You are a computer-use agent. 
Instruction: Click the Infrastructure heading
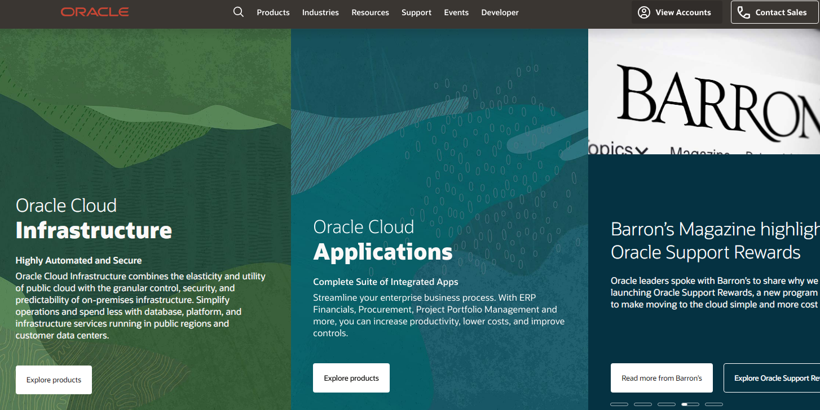[94, 230]
